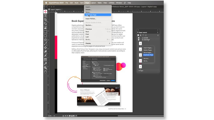
Task: Click the page-list up arrow in status bar
Action: coord(63,116)
